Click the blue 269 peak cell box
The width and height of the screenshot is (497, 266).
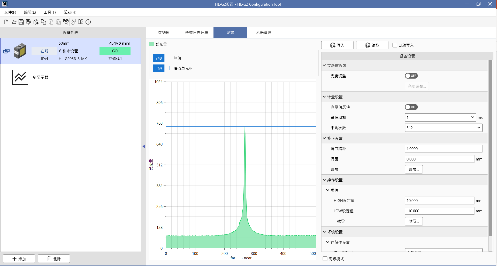[x=159, y=68]
